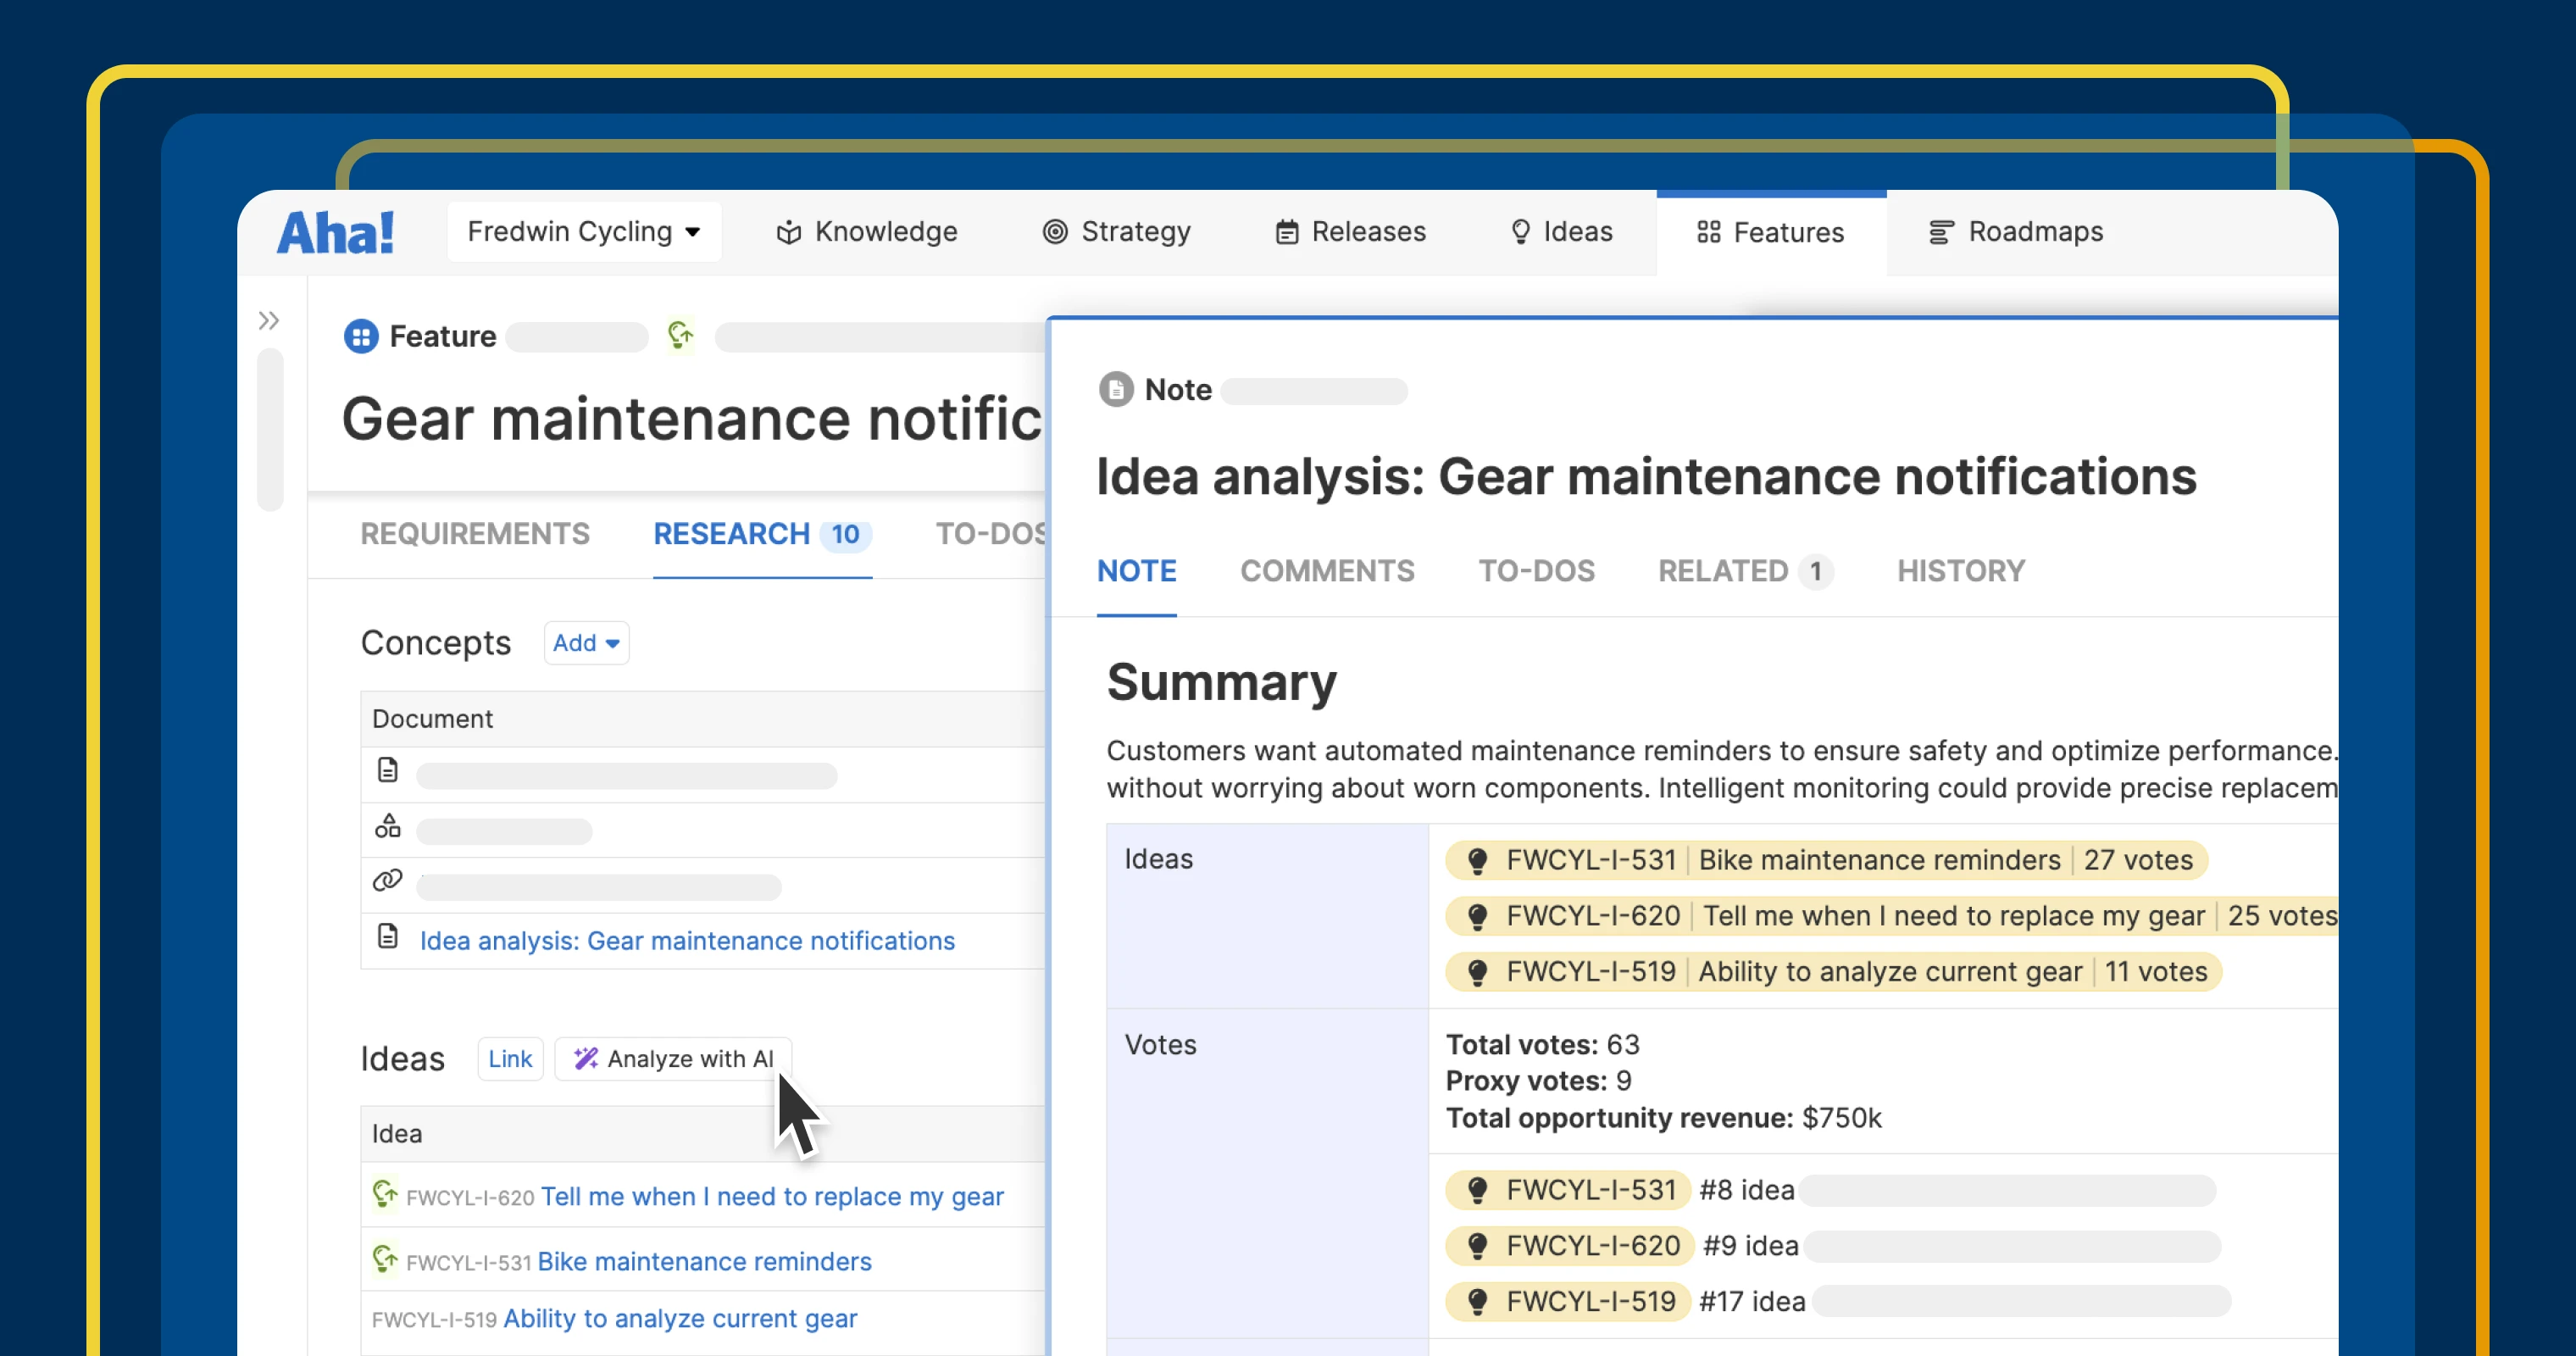The image size is (2576, 1356).
Task: Click the left panel vertical scrollbar
Action: [x=270, y=430]
